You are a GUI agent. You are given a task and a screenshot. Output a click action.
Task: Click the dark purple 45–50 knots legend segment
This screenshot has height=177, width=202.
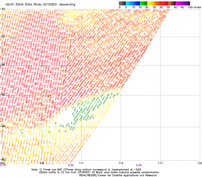[x=186, y=3]
